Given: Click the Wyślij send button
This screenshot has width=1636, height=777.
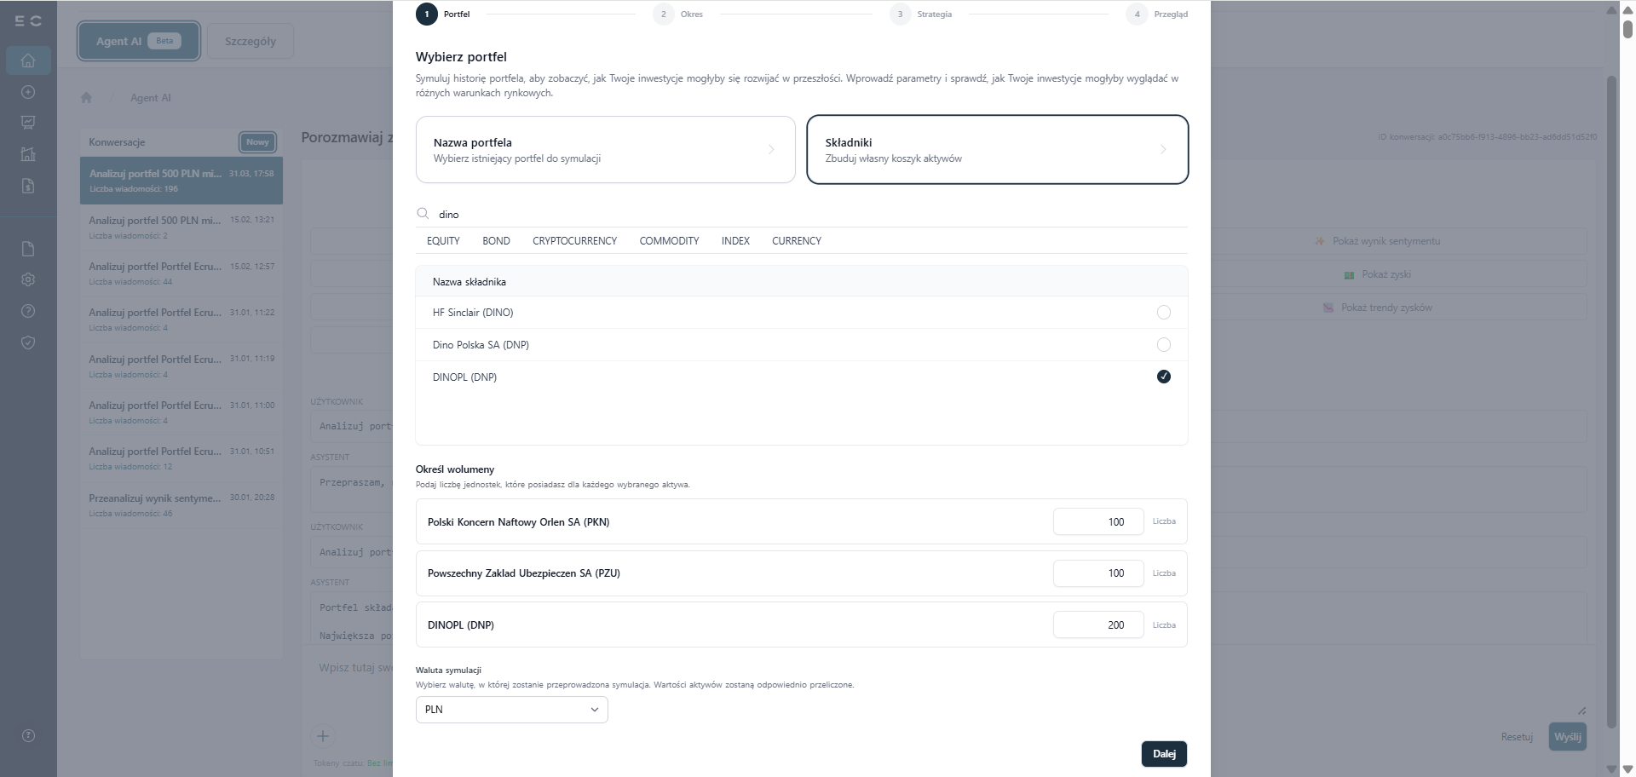Looking at the screenshot, I should click(1567, 737).
